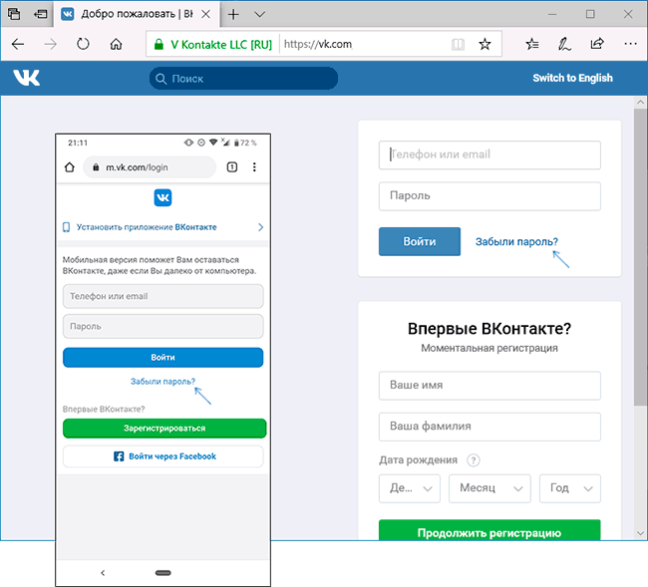Open the Add notes pen icon
The width and height of the screenshot is (648, 587).
tap(564, 44)
